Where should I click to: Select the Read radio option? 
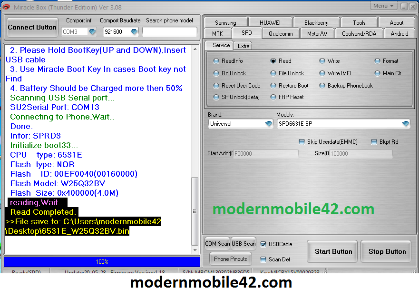[281, 61]
